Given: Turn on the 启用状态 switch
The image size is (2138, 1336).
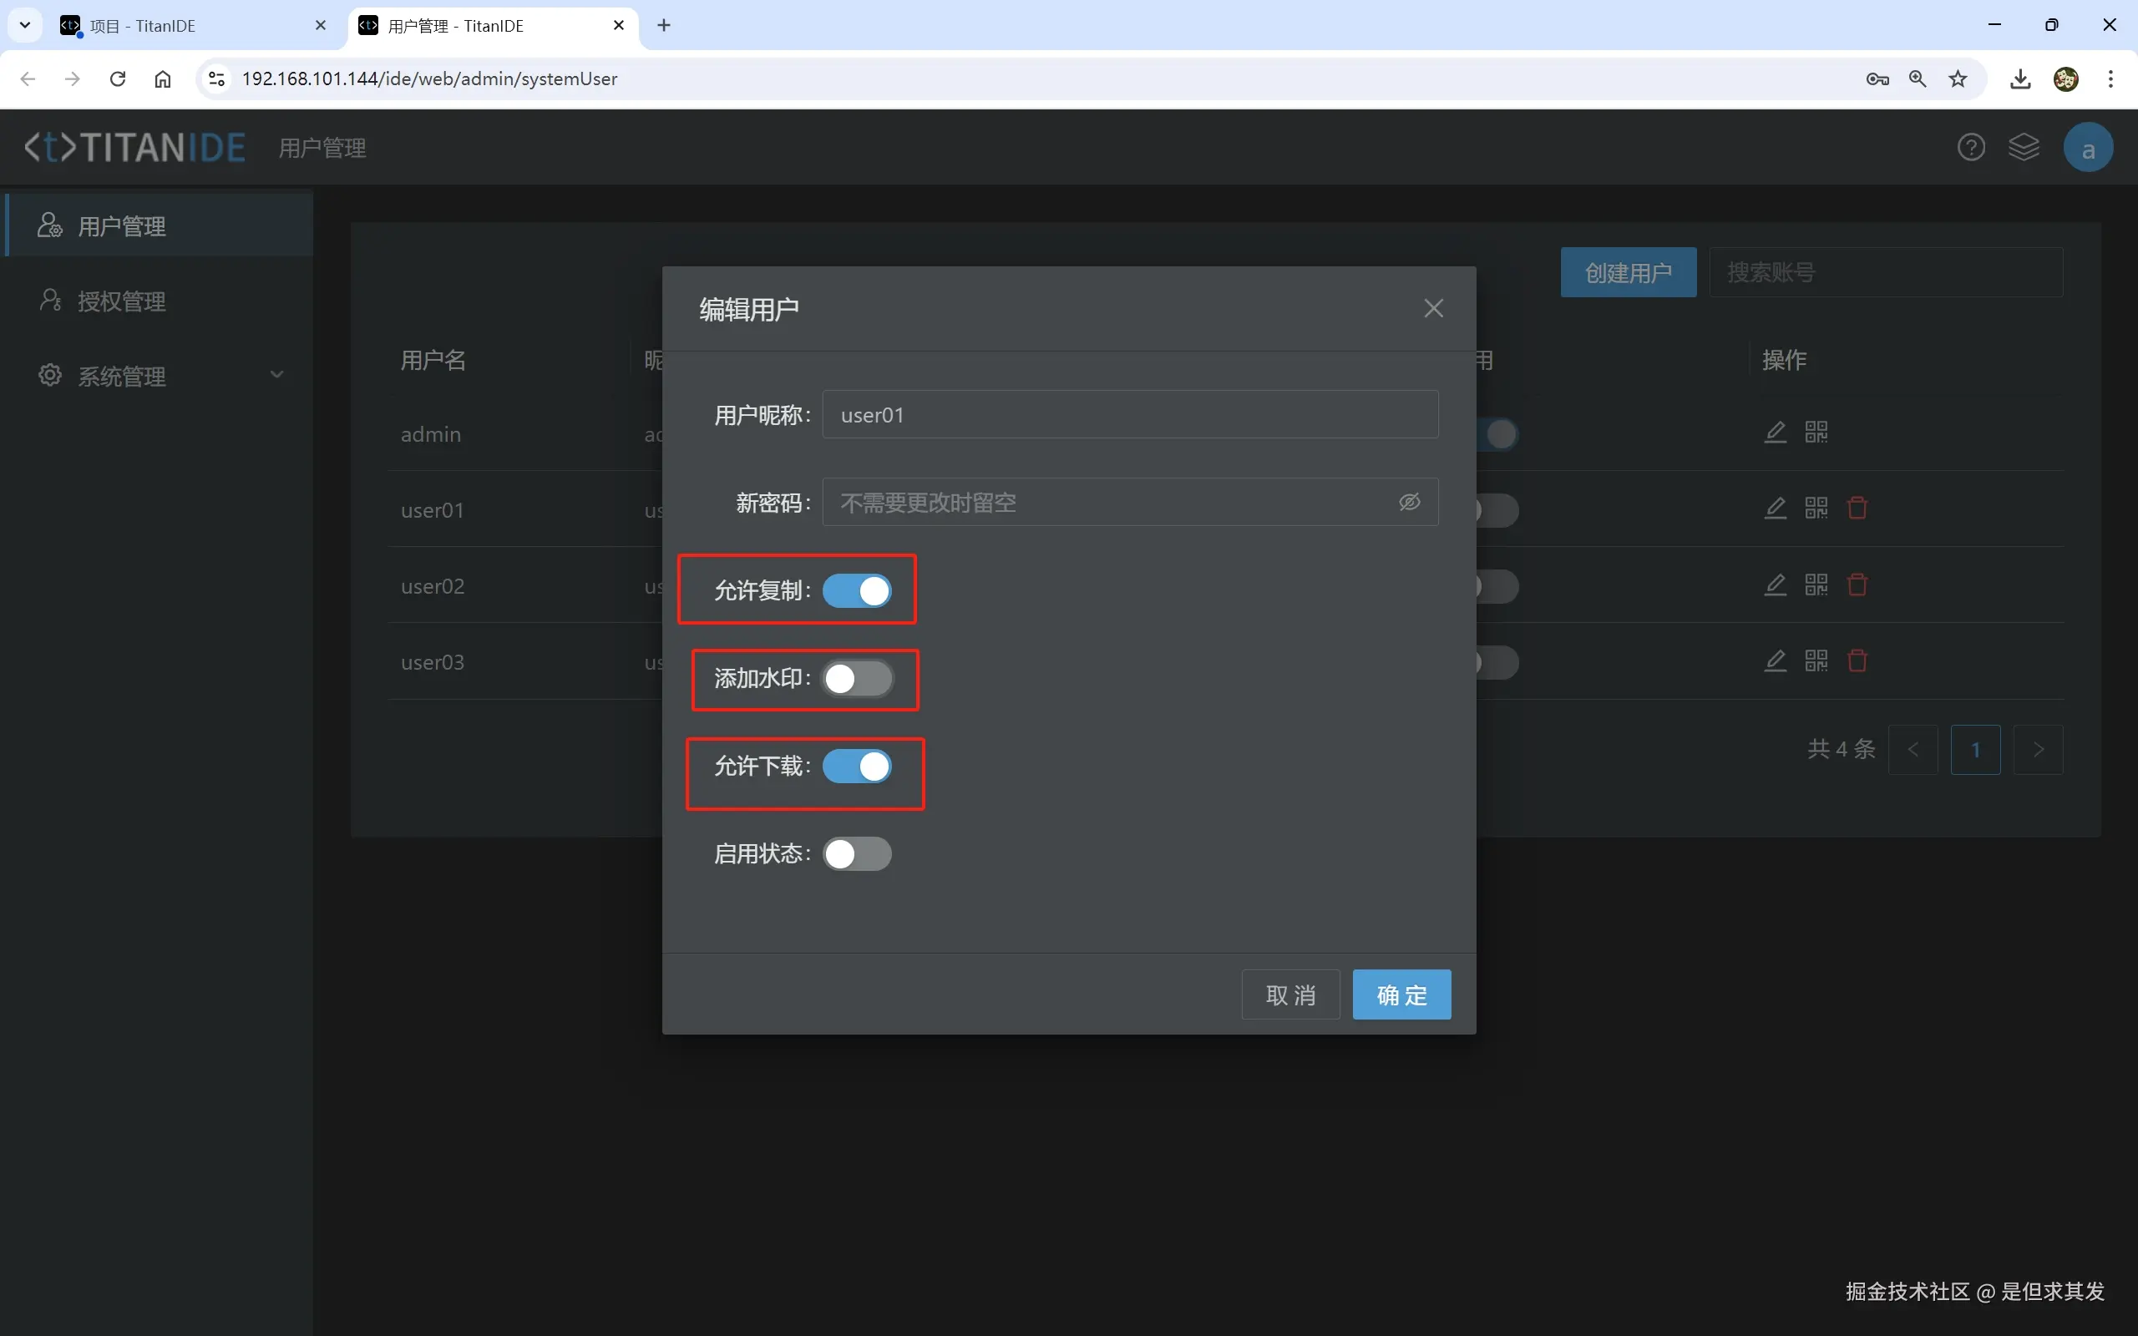Looking at the screenshot, I should pyautogui.click(x=856, y=853).
